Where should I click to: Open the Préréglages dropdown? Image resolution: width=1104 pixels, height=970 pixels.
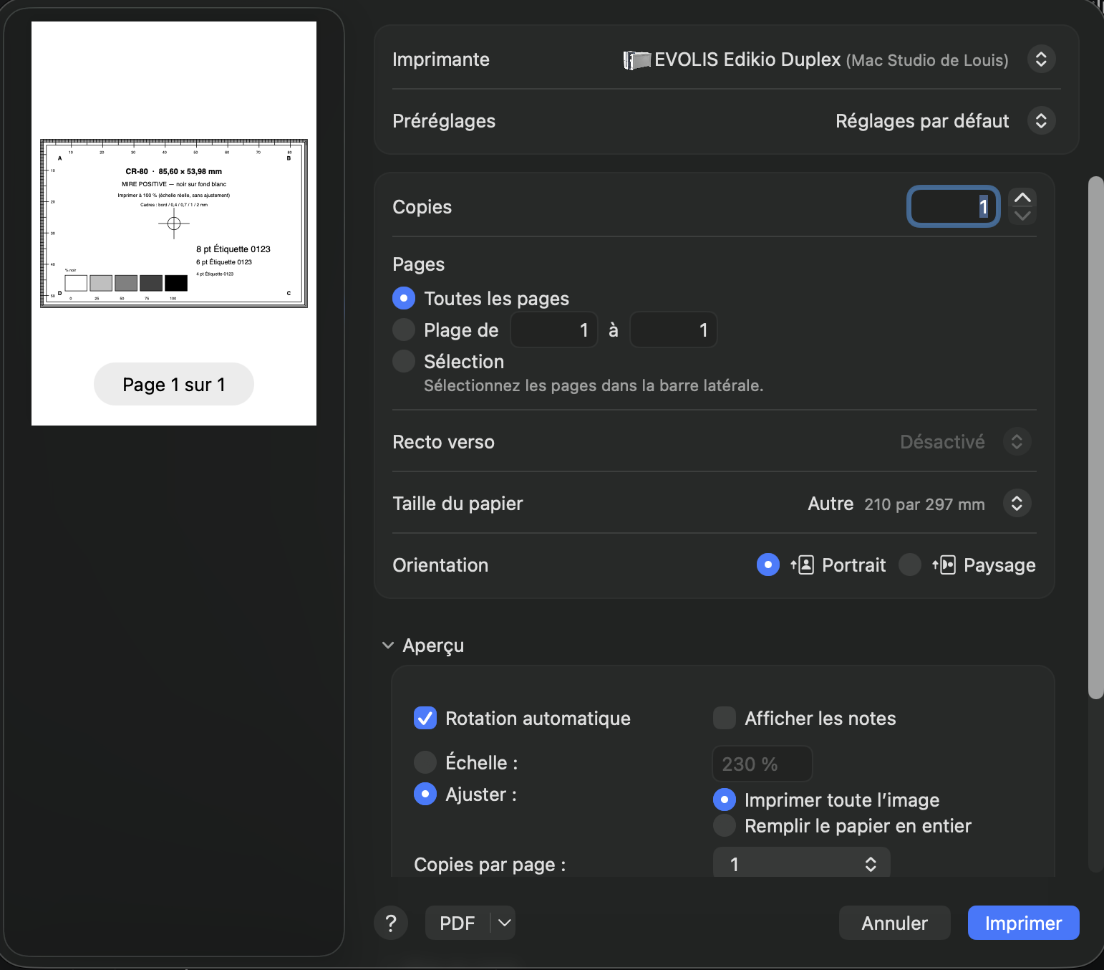pos(1041,121)
